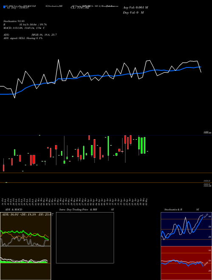Click the Stochastics & RSI panel title
The height and width of the screenshot is (280, 212).
[x=181, y=210]
